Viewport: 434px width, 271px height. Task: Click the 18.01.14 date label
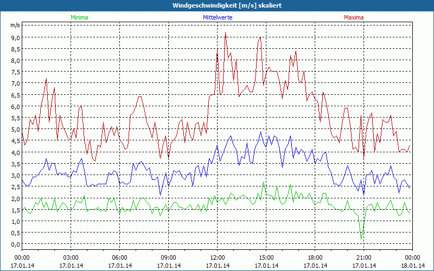[413, 266]
